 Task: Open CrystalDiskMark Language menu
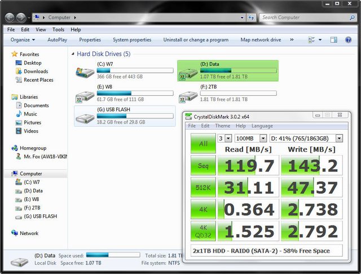point(262,126)
